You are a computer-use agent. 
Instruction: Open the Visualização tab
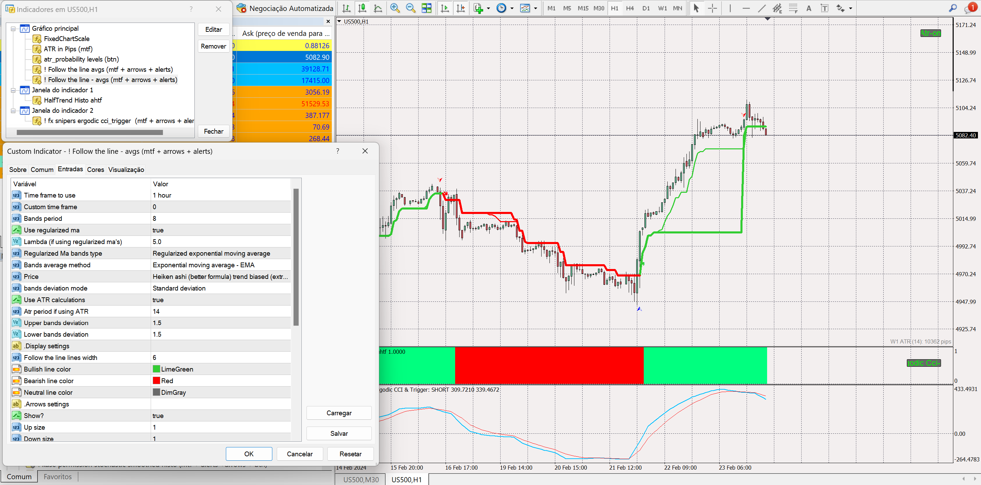[126, 170]
